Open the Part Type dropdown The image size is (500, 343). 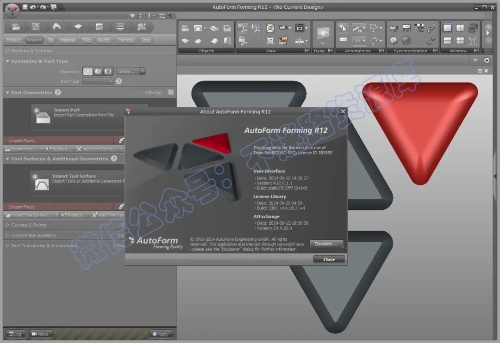tap(98, 81)
